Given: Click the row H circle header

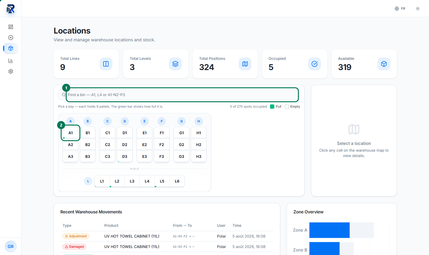Looking at the screenshot, I should tap(199, 121).
